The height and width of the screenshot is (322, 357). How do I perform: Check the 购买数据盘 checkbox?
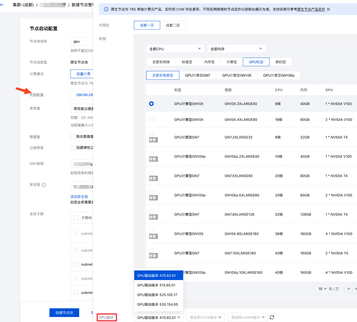[x=73, y=137]
